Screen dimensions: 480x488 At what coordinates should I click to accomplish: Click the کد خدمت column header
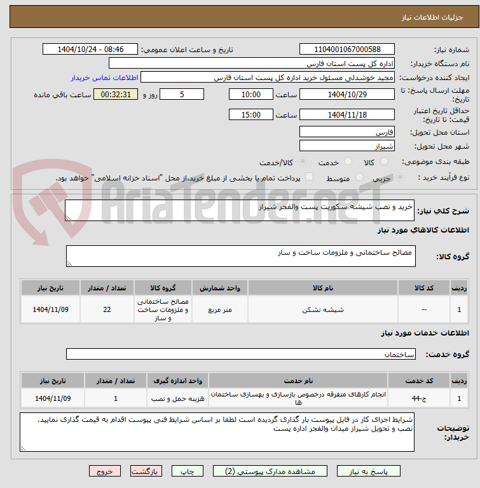[x=419, y=381]
